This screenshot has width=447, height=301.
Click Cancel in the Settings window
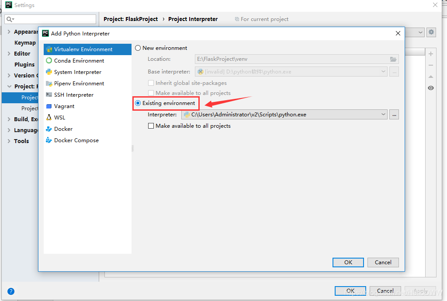click(385, 291)
